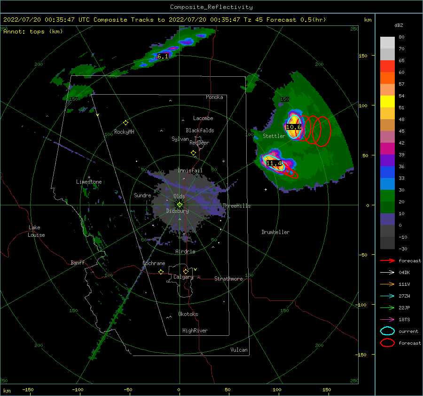The width and height of the screenshot is (423, 396).
Task: Click the Tz 45 Forecast 0.5(hr) text
Action: click(285, 20)
